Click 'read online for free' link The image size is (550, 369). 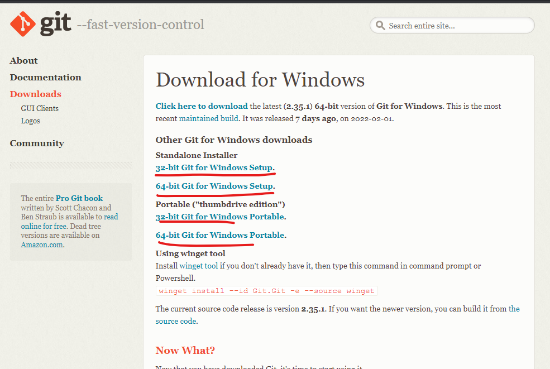coord(69,221)
